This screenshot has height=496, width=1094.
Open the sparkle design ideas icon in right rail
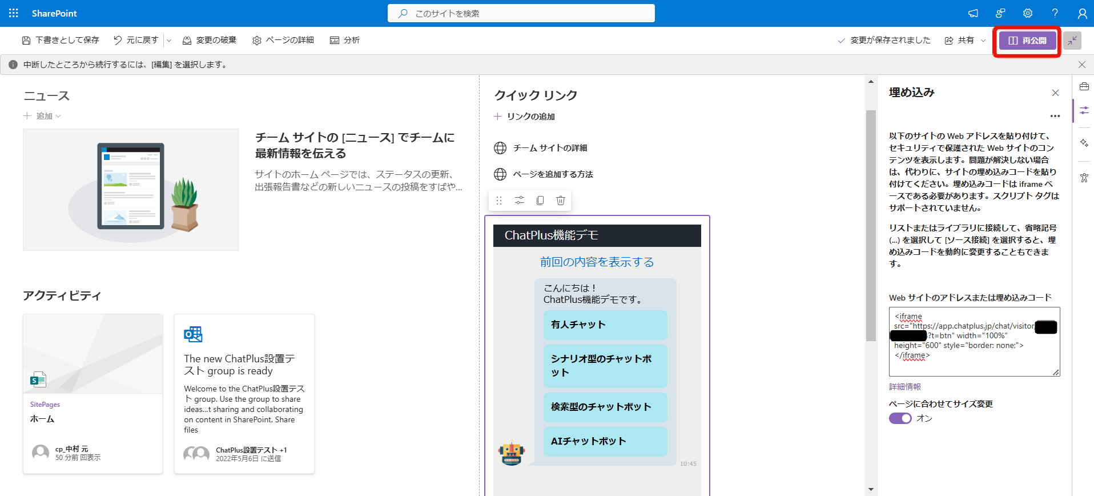coord(1084,143)
